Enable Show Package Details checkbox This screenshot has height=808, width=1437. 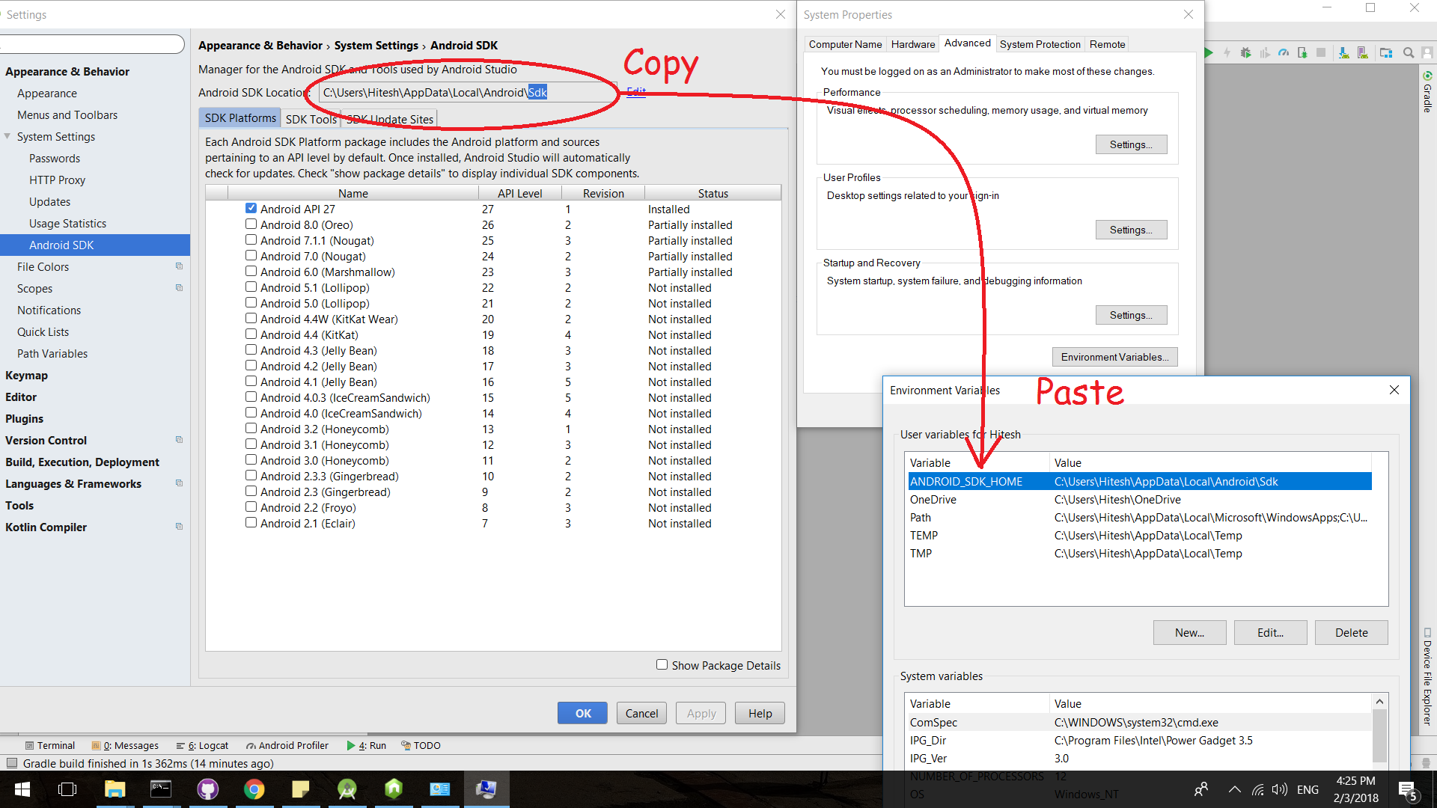(x=662, y=664)
